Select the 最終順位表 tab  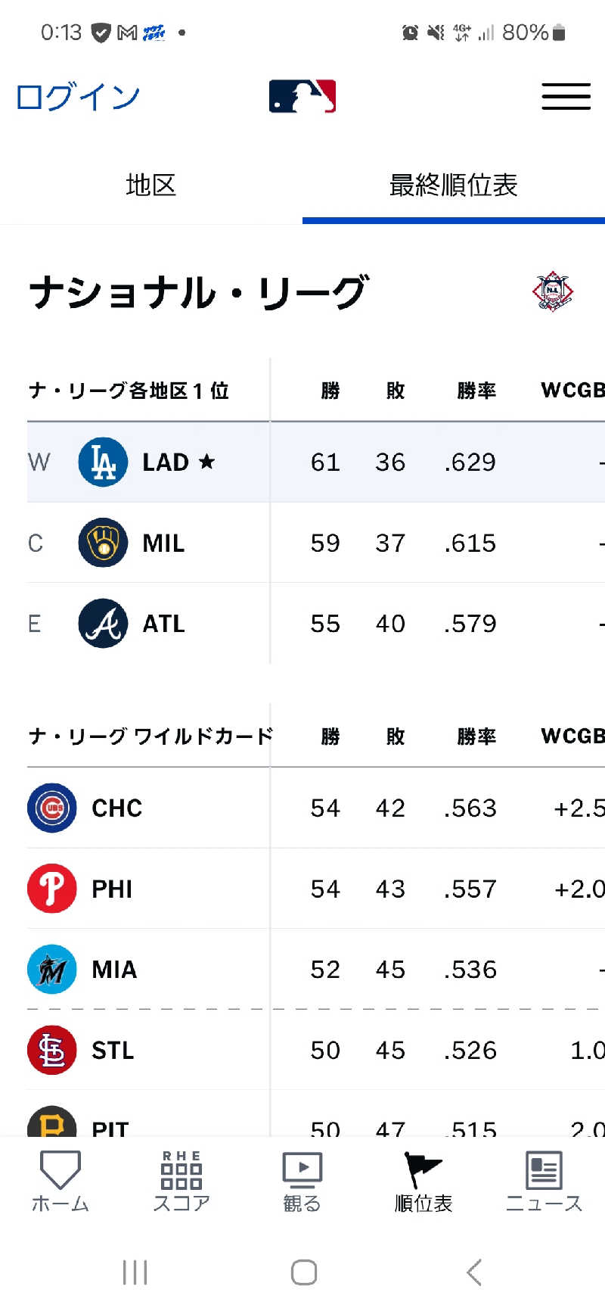pos(454,185)
